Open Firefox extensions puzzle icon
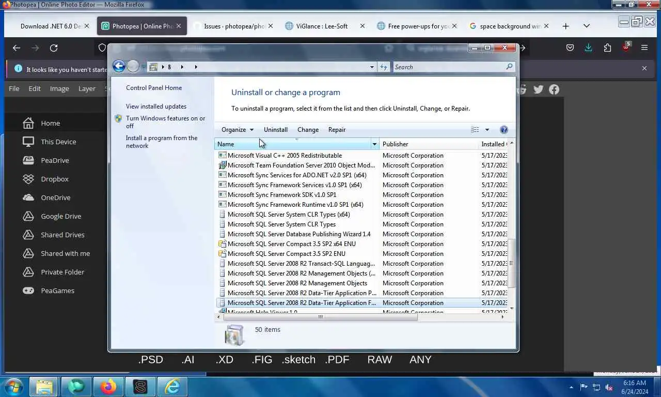Image resolution: width=661 pixels, height=397 pixels. [x=607, y=48]
